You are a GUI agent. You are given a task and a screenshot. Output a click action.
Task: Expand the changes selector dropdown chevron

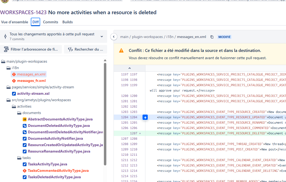[102, 36]
